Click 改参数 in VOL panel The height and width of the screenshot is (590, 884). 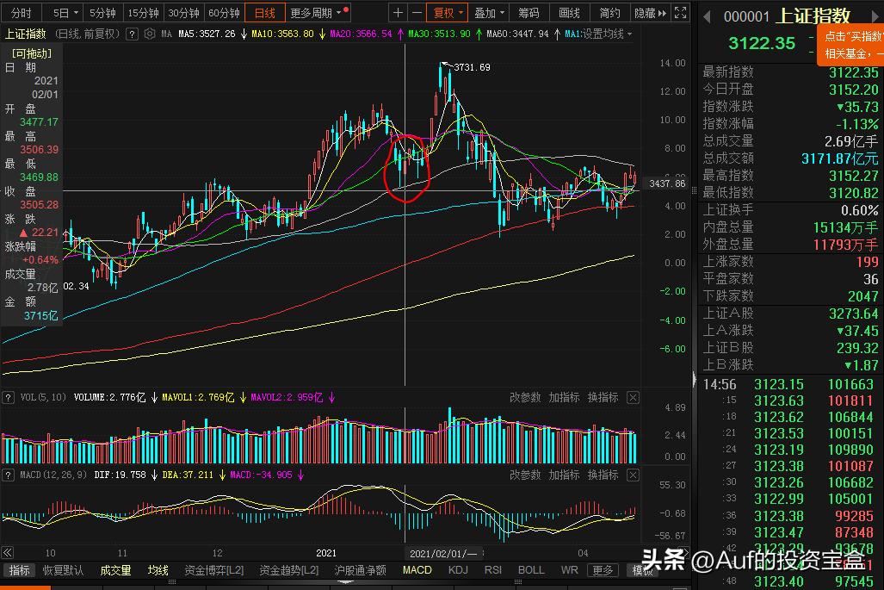[x=525, y=398]
